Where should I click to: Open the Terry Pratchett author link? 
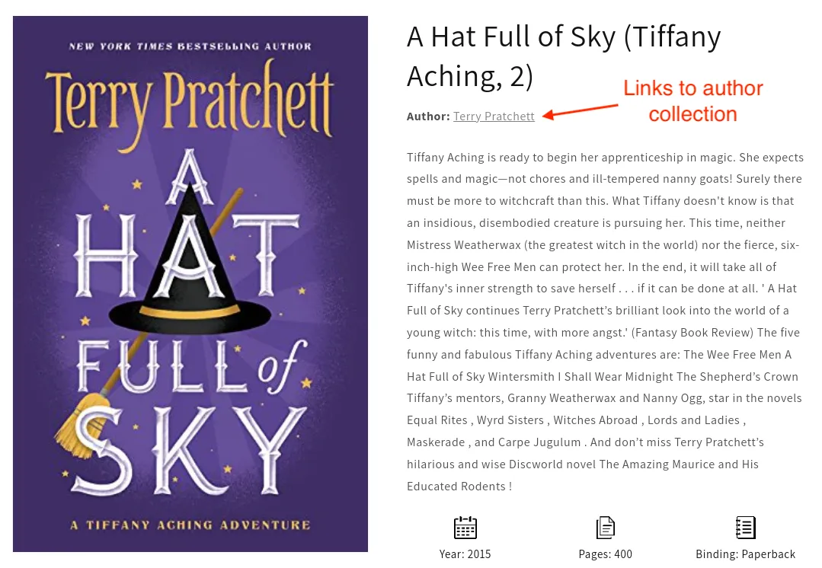[x=494, y=116]
